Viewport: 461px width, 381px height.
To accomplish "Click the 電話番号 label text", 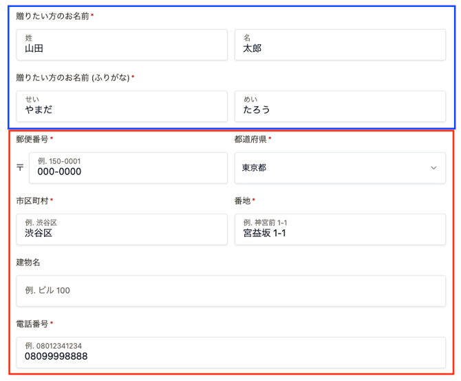I will click(x=32, y=323).
